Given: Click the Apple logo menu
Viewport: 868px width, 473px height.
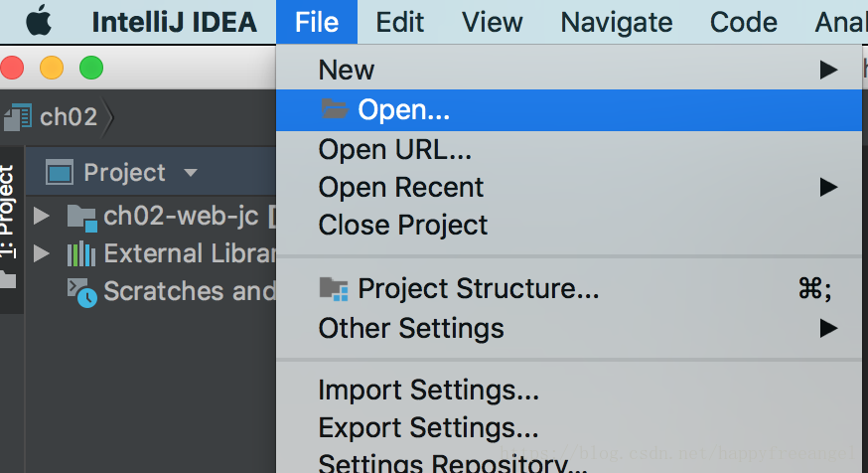Looking at the screenshot, I should 38,21.
